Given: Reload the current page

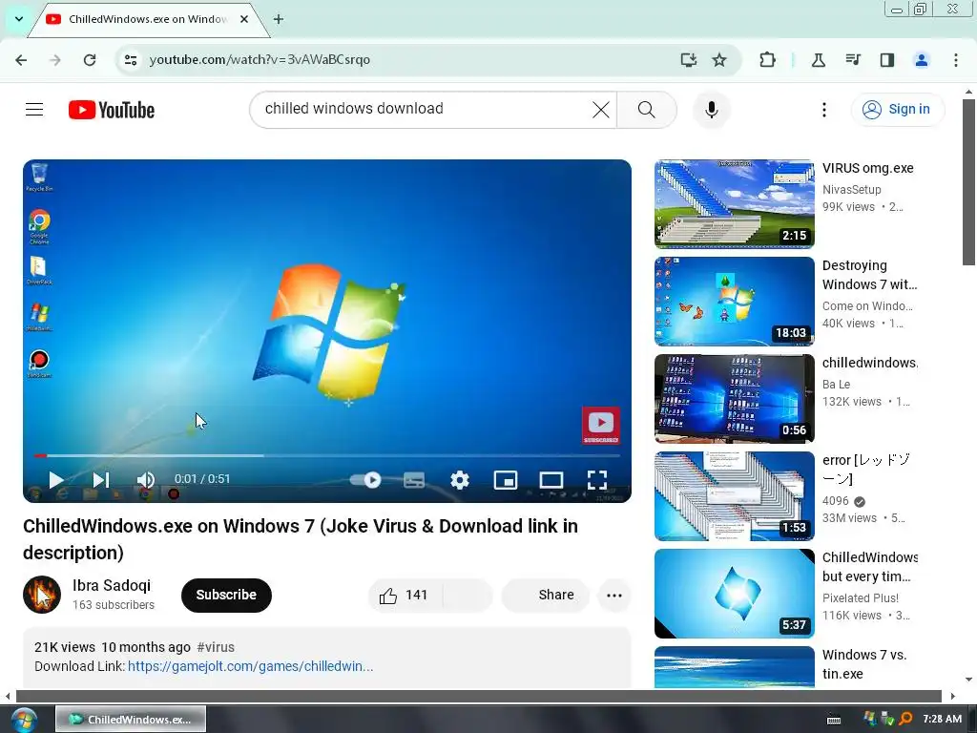Looking at the screenshot, I should click(x=90, y=60).
